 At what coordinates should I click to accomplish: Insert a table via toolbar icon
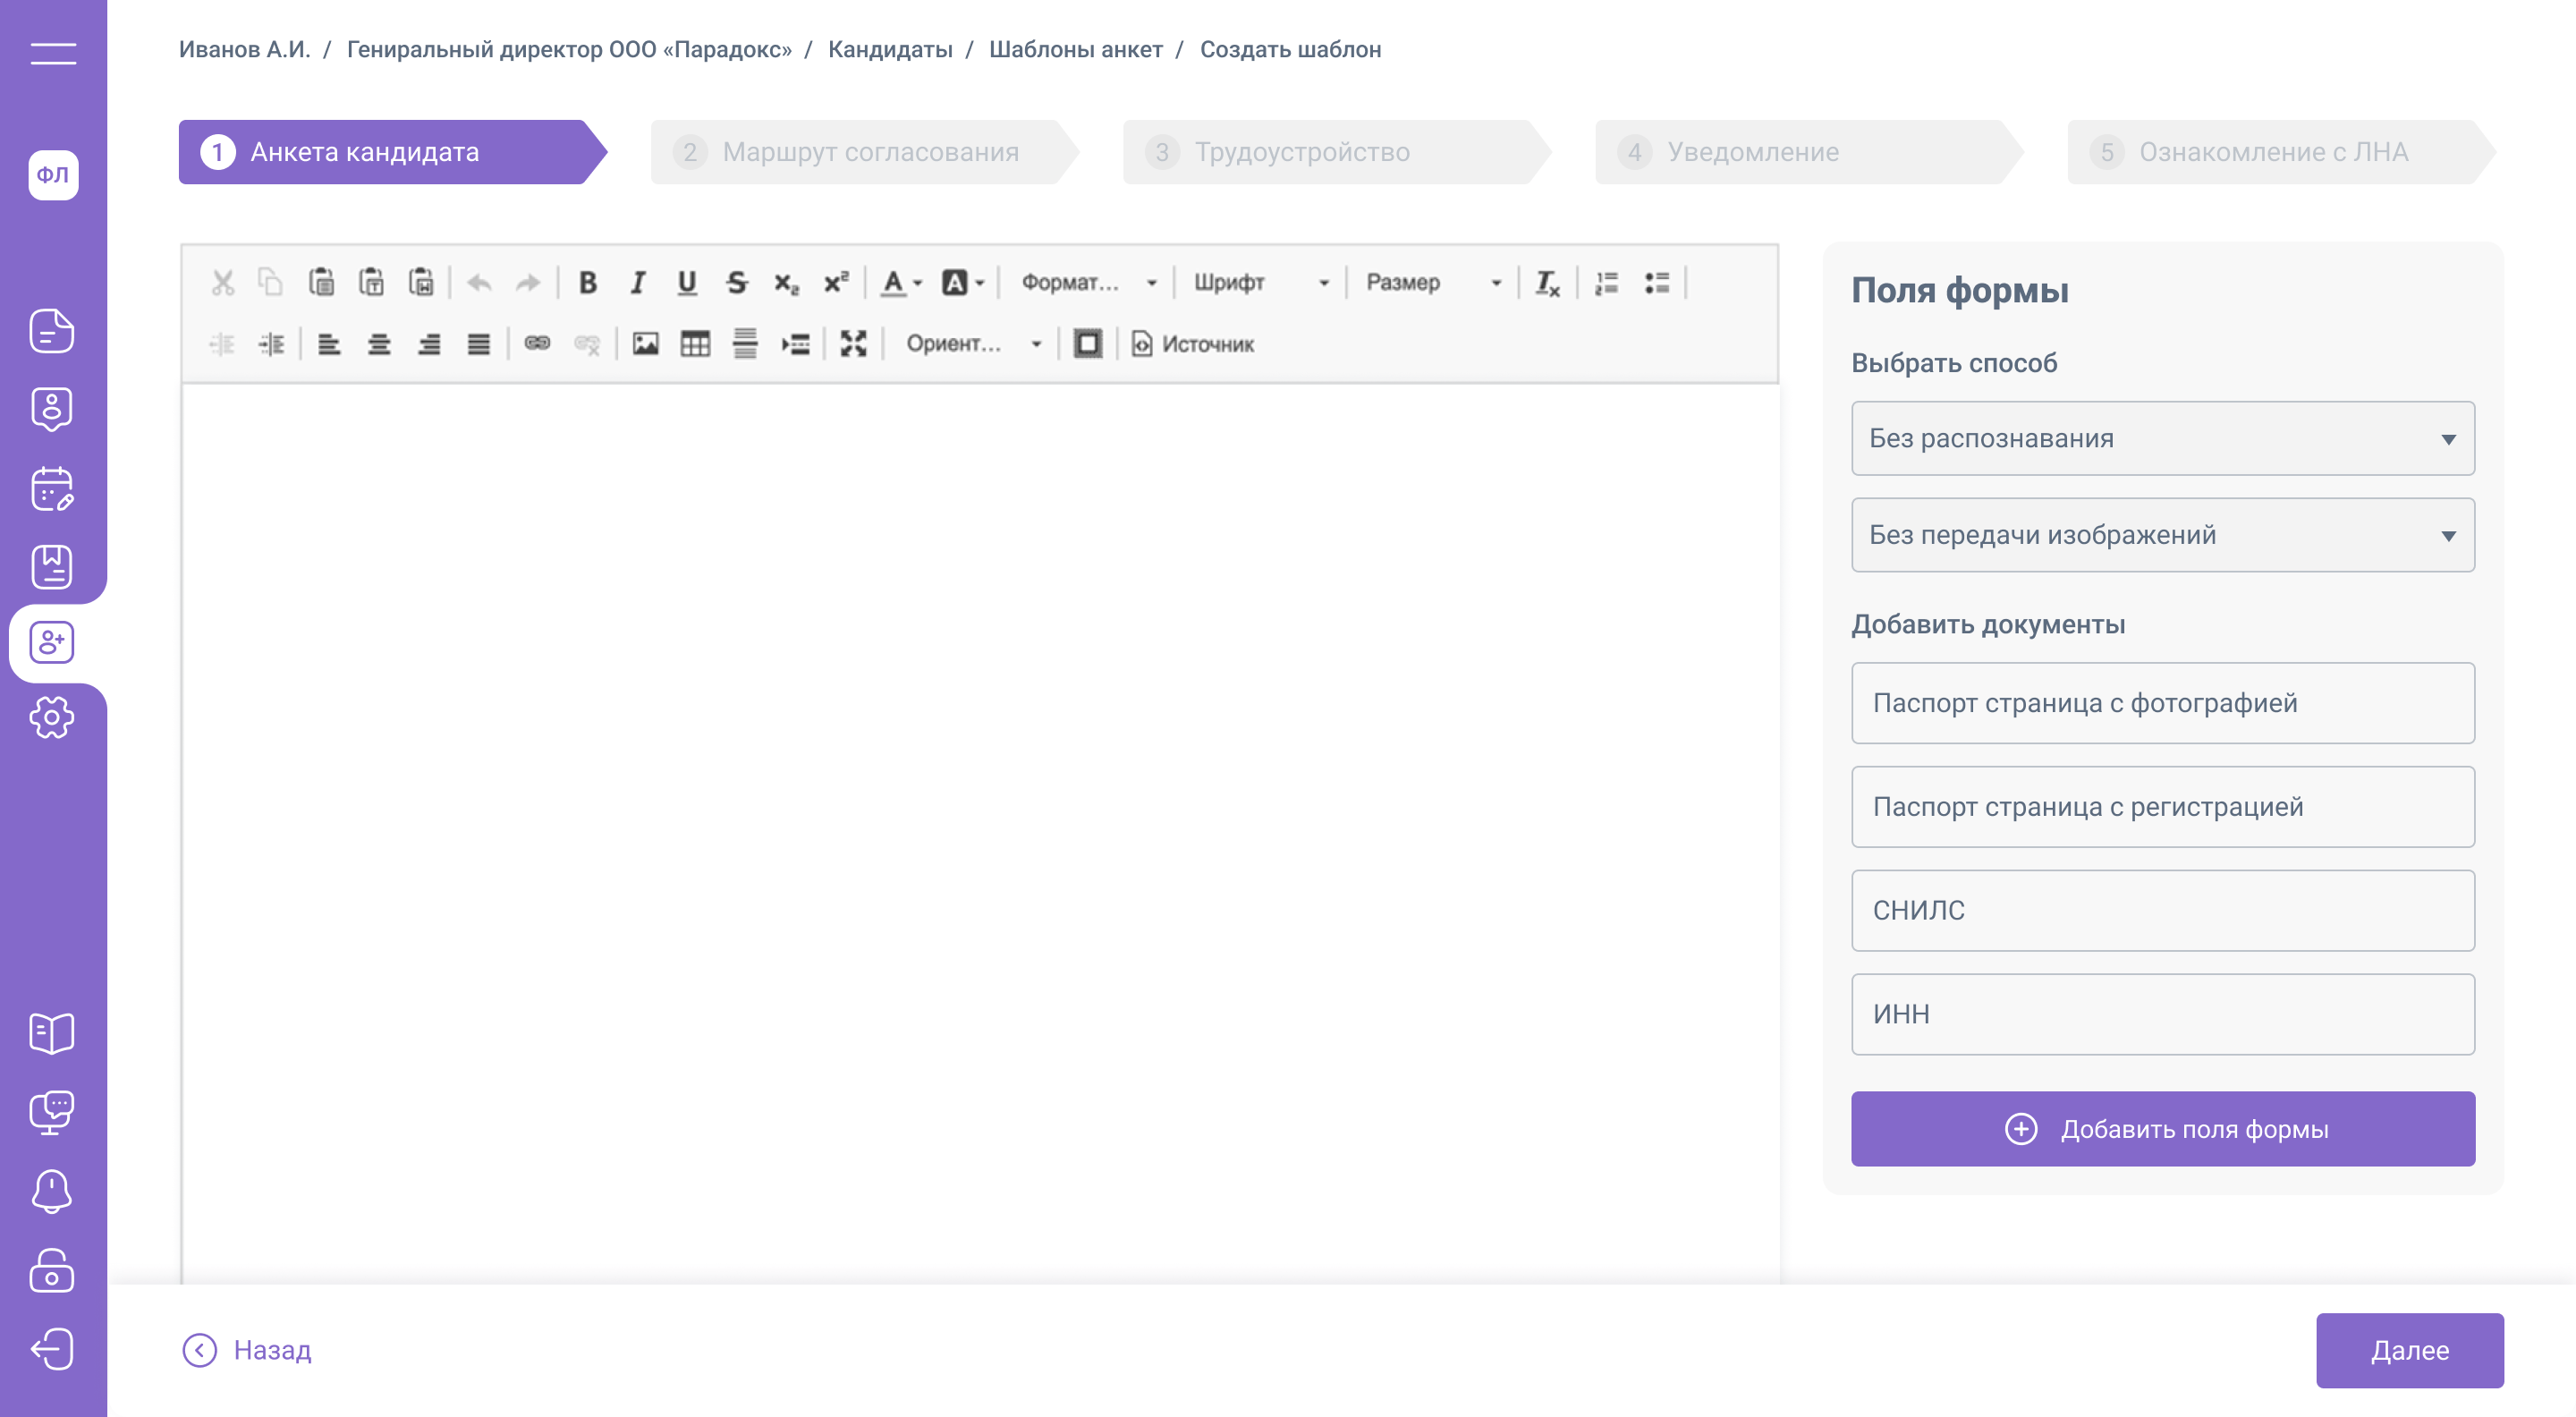(695, 344)
